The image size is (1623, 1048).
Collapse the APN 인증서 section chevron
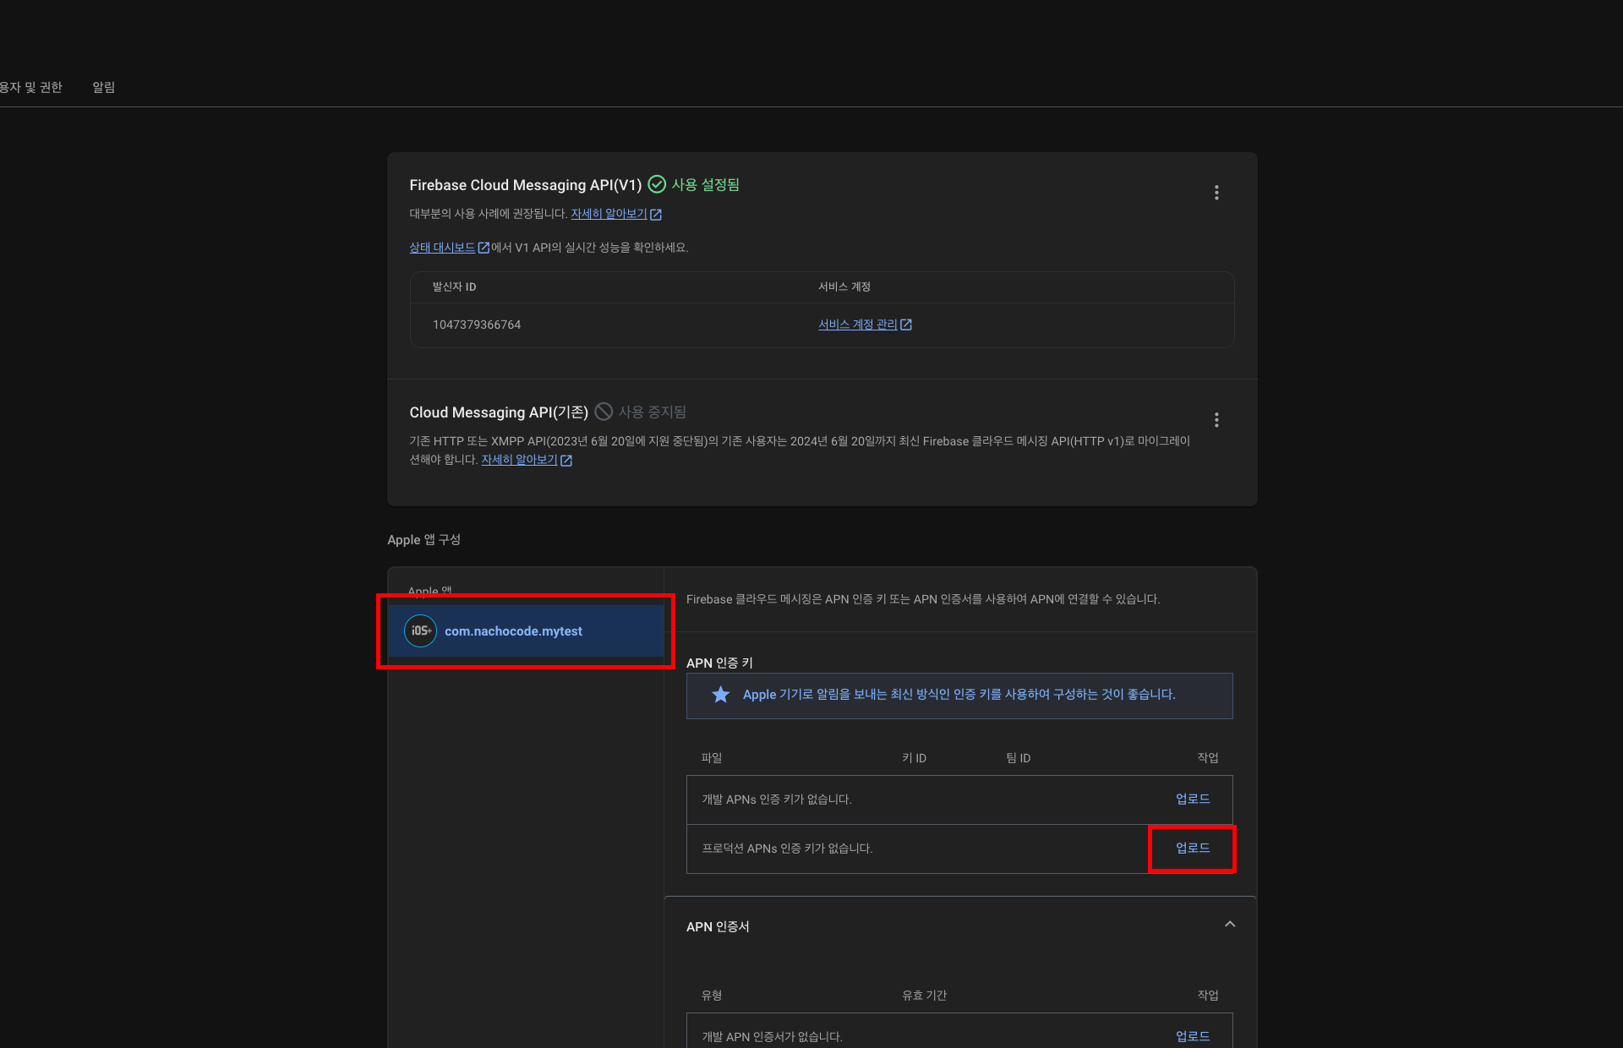click(1229, 925)
